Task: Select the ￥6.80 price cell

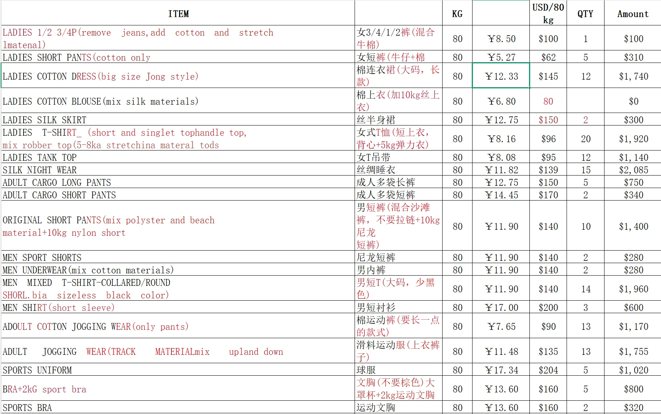Action: pyautogui.click(x=501, y=101)
